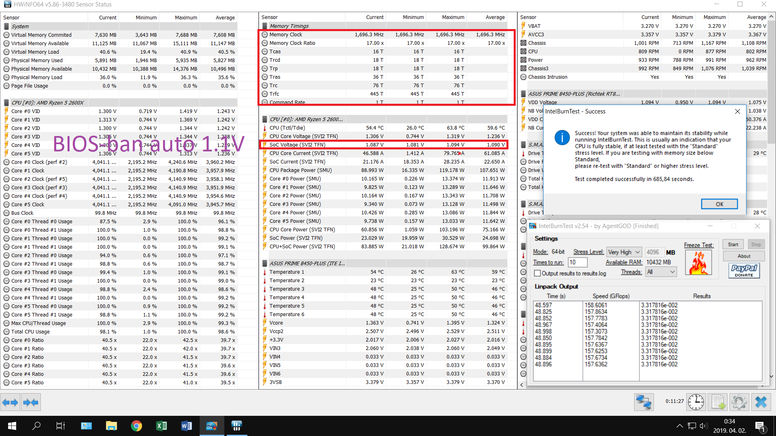Viewport: 776px width, 436px height.
Task: Click the Memory Timings group header
Action: click(x=384, y=26)
